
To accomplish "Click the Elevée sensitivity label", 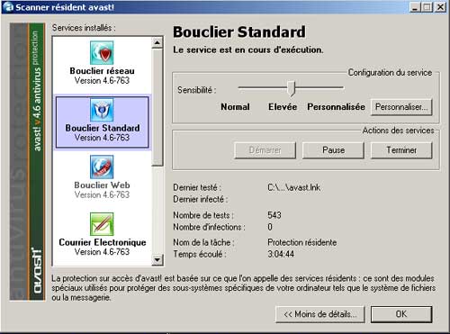I will pos(283,107).
